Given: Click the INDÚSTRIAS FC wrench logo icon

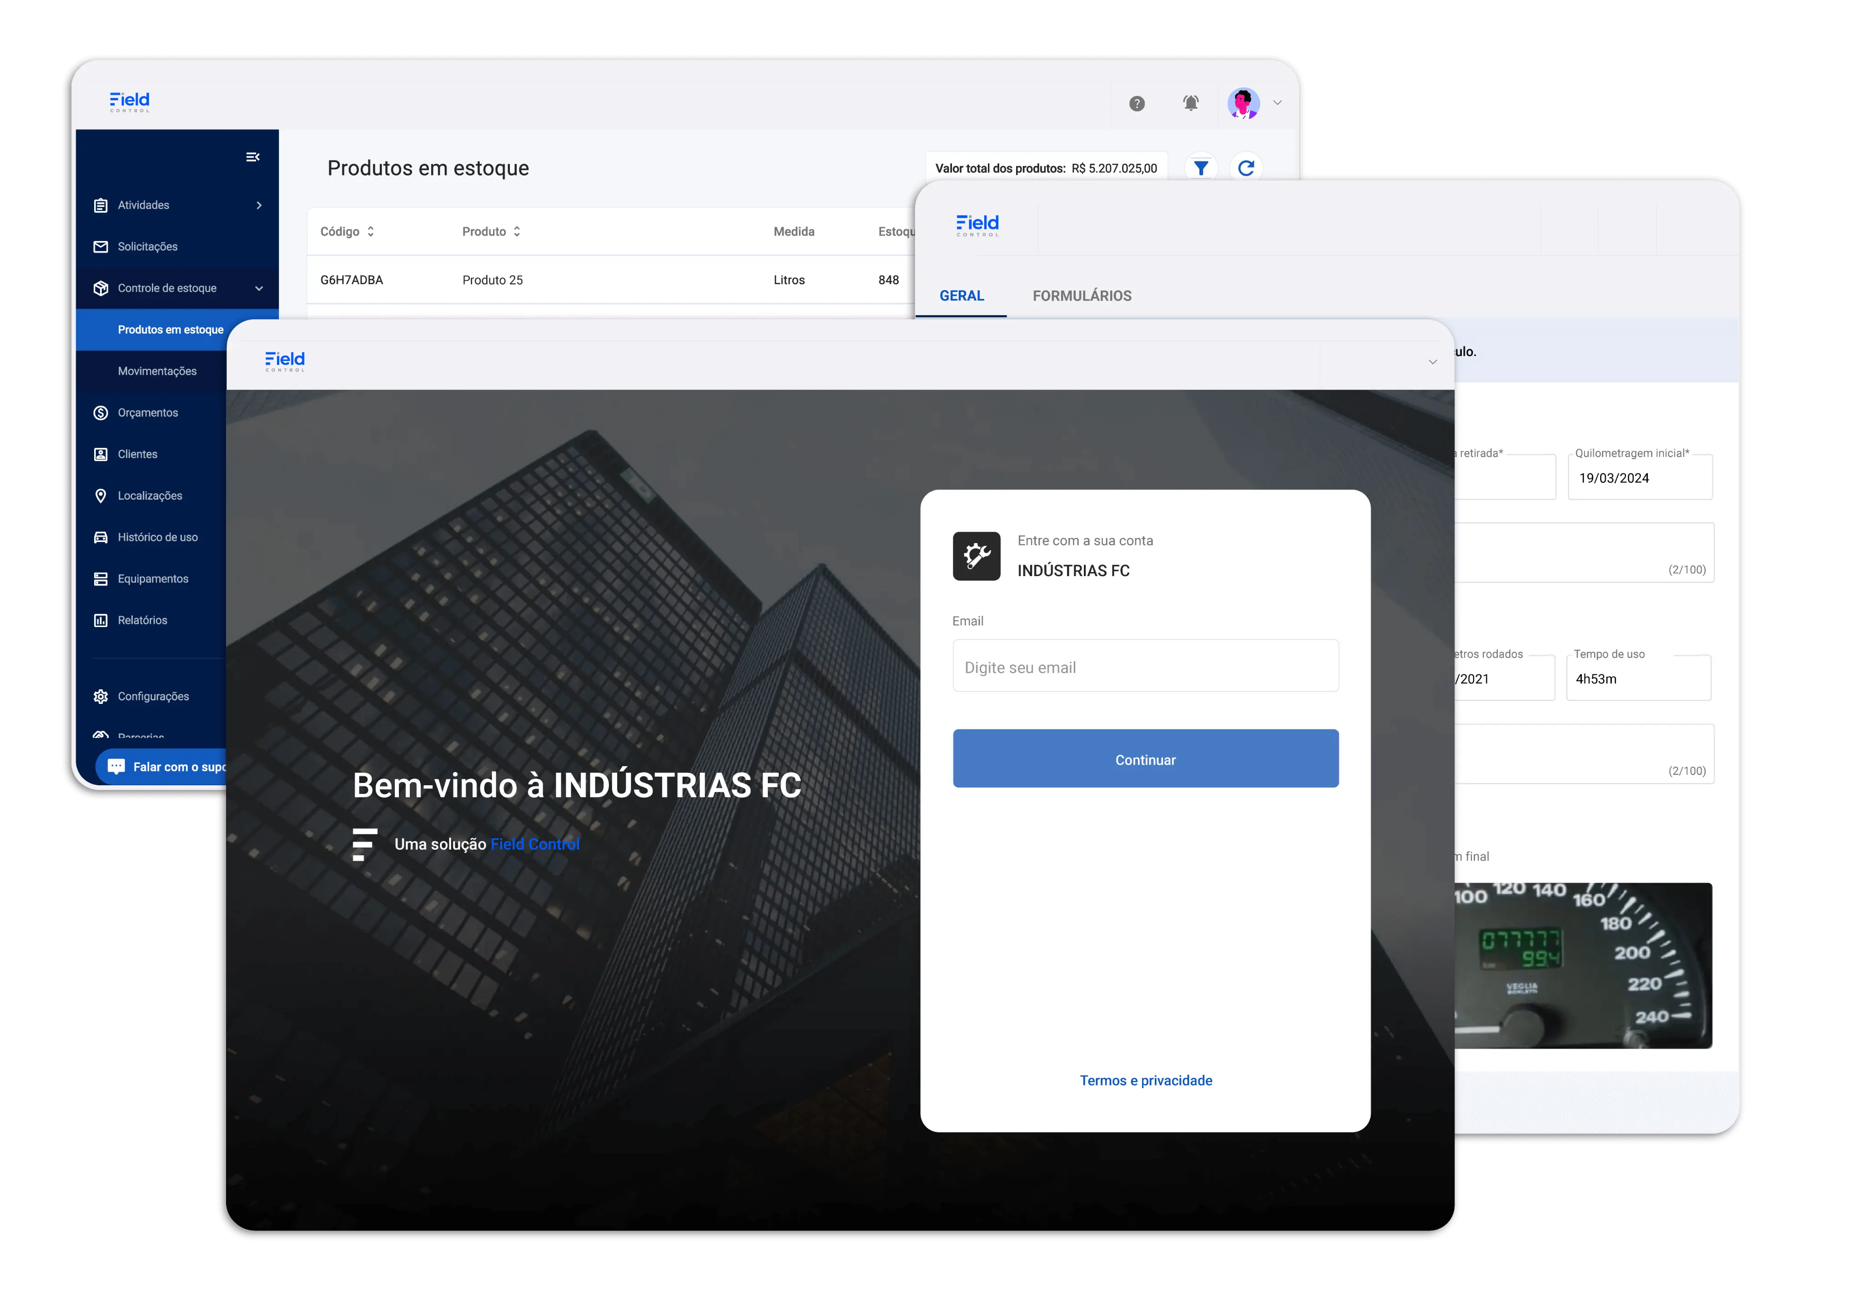Looking at the screenshot, I should pos(976,556).
